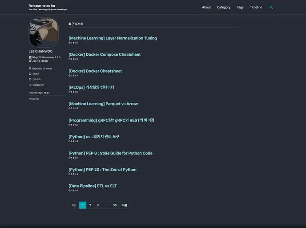Open the Category menu item
The width and height of the screenshot is (306, 228).
224,7
